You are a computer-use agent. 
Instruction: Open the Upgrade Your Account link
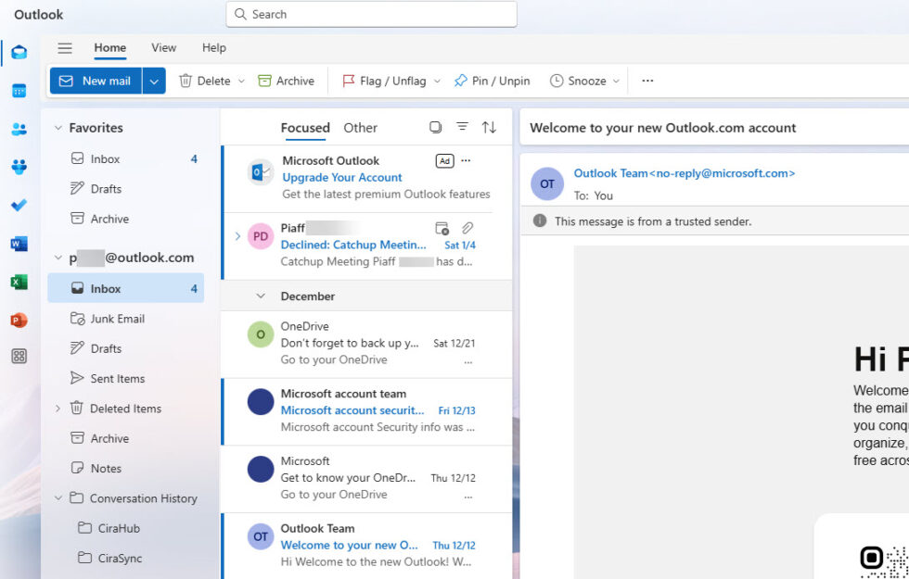(x=341, y=177)
